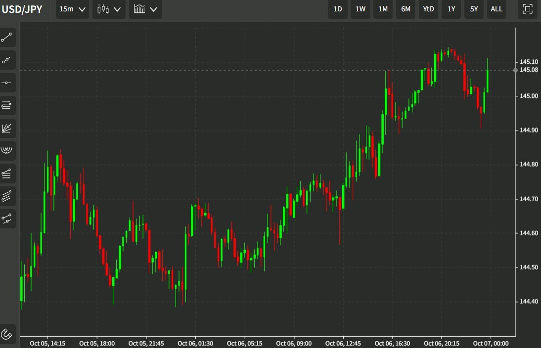Click the Oct 06, 12:45 time label
Image resolution: width=541 pixels, height=348 pixels.
343,344
